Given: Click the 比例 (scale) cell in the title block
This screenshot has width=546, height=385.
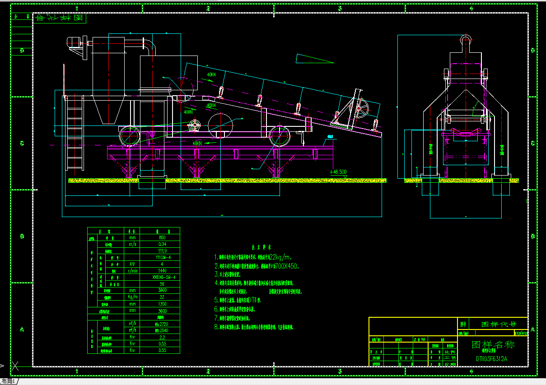Looking at the screenshot, I should [449, 351].
